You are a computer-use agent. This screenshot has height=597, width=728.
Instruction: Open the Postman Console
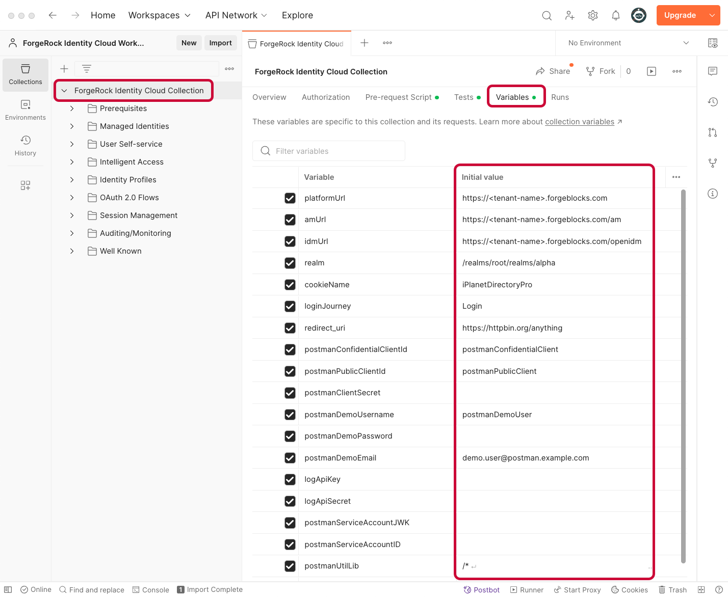click(150, 589)
